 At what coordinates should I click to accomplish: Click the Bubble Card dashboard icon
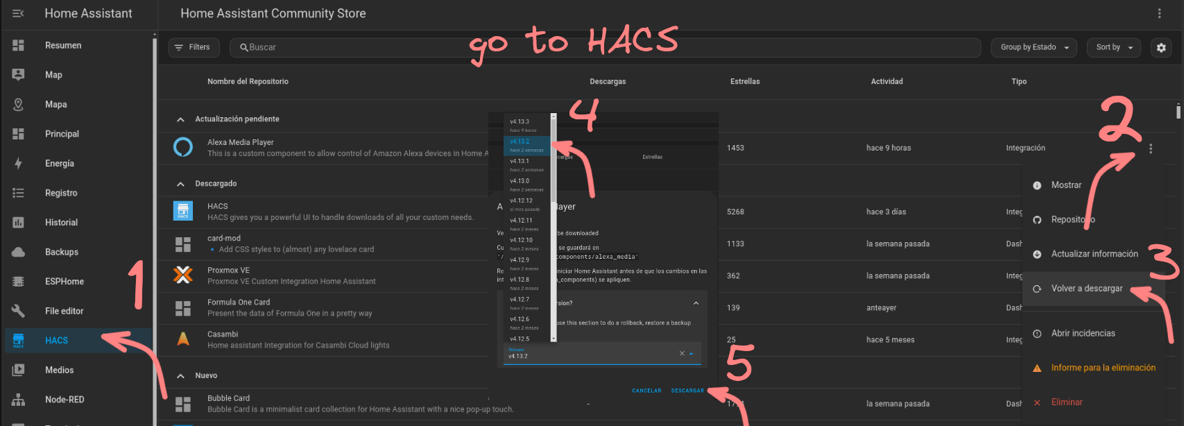click(183, 403)
